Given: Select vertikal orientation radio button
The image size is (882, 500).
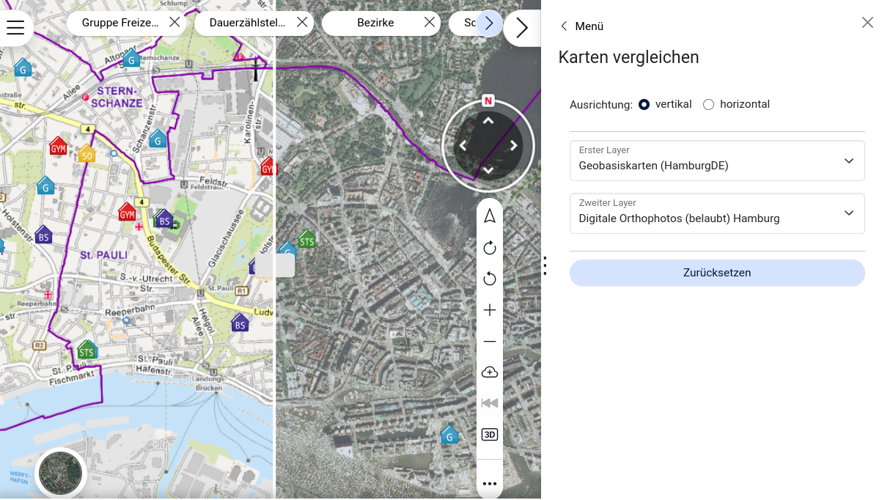Looking at the screenshot, I should click(x=644, y=105).
